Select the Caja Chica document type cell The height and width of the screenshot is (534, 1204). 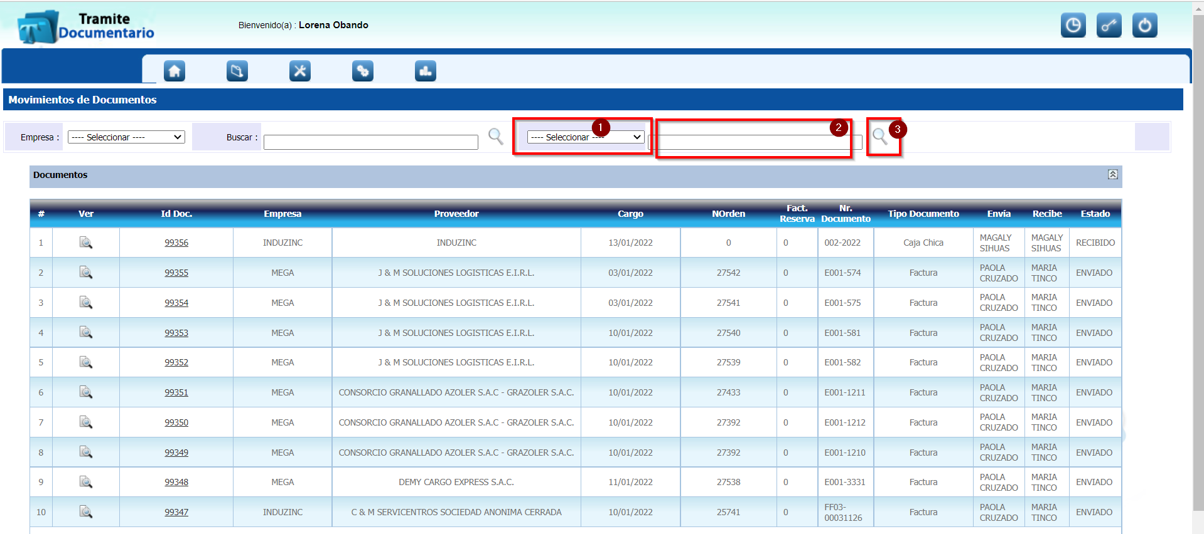(x=923, y=243)
